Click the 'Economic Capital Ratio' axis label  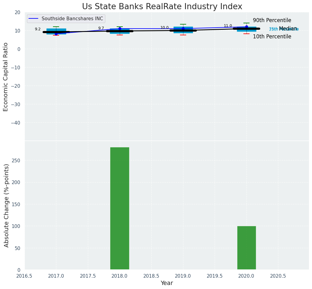pos(6,77)
